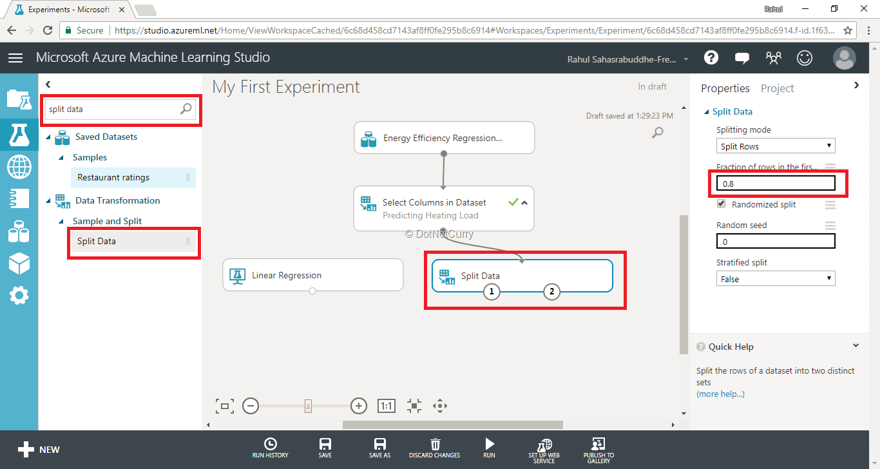This screenshot has height=469, width=880.
Task: Open the Notebooks sidebar icon
Action: click(19, 199)
